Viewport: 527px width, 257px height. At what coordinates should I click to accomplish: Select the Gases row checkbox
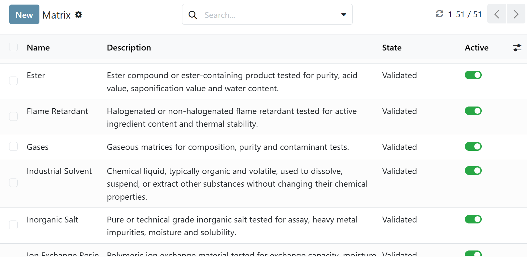pos(13,147)
